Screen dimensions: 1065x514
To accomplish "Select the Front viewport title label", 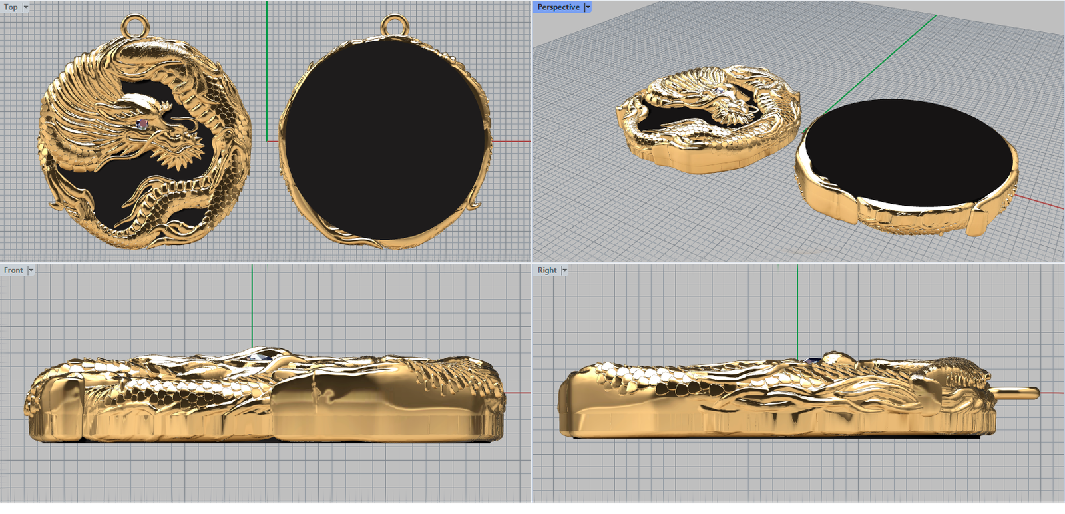I will point(13,270).
